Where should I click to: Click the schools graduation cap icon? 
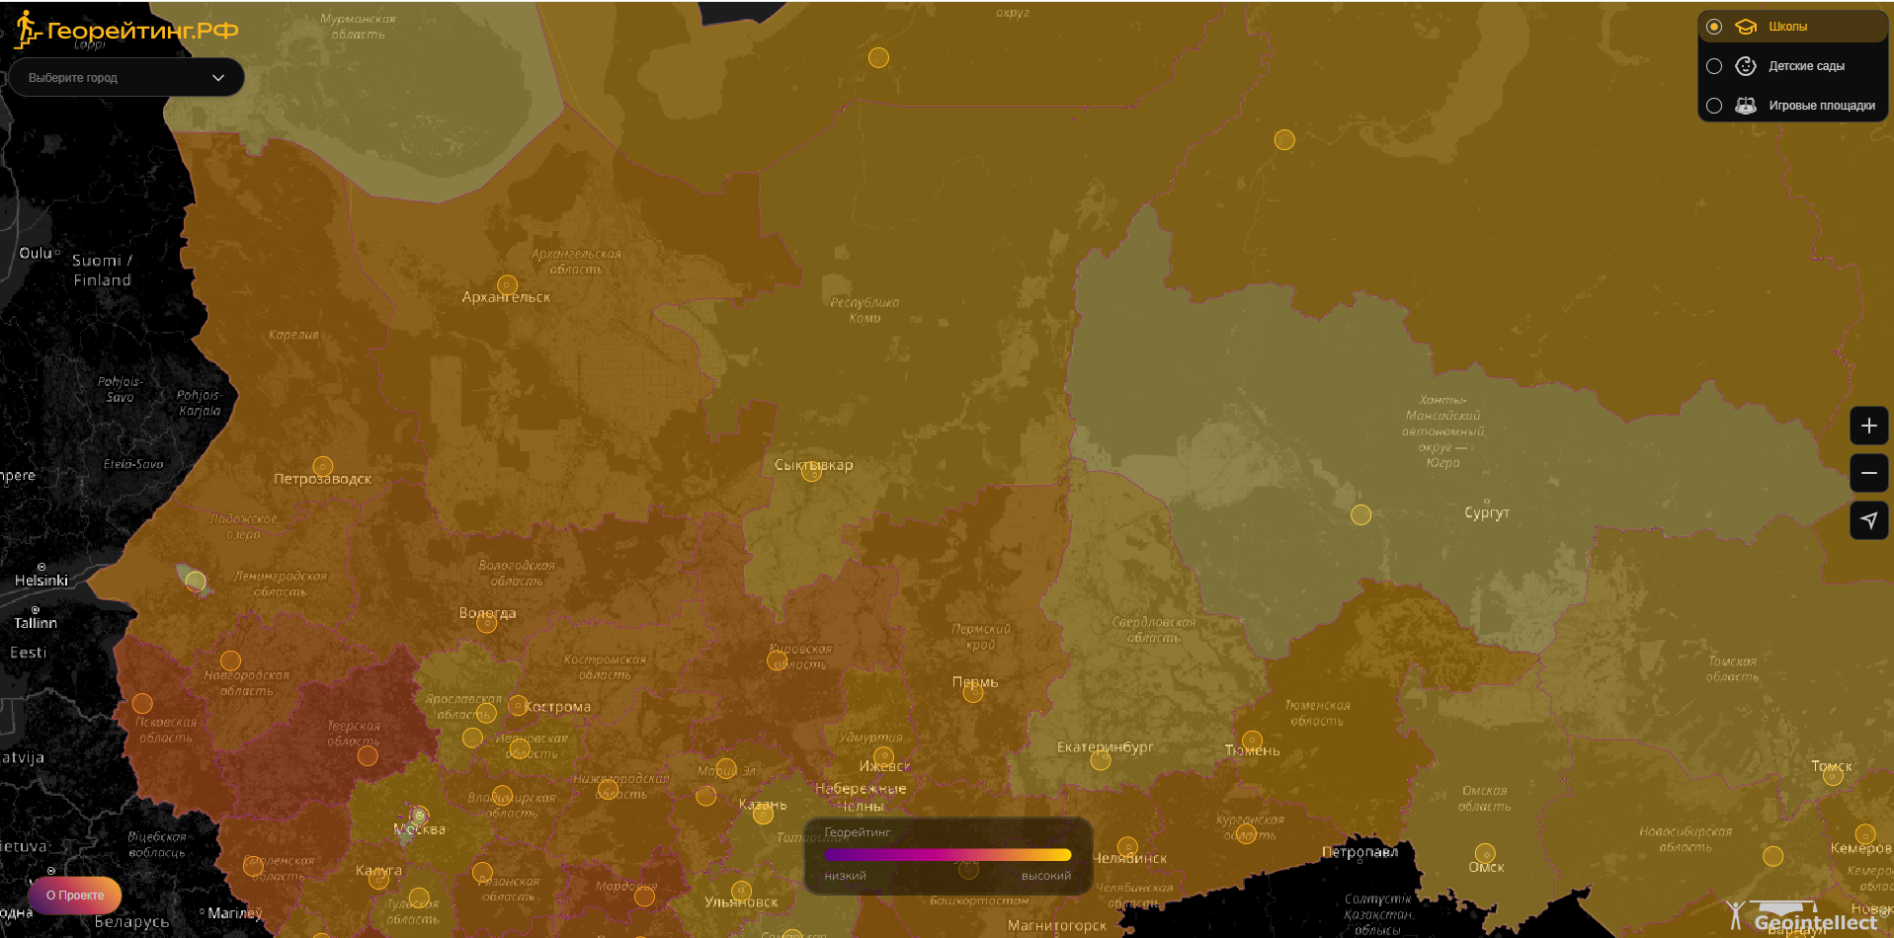click(1746, 27)
